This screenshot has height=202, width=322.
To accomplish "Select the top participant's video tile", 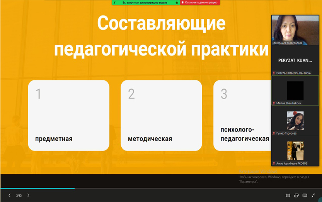I will pyautogui.click(x=295, y=30).
